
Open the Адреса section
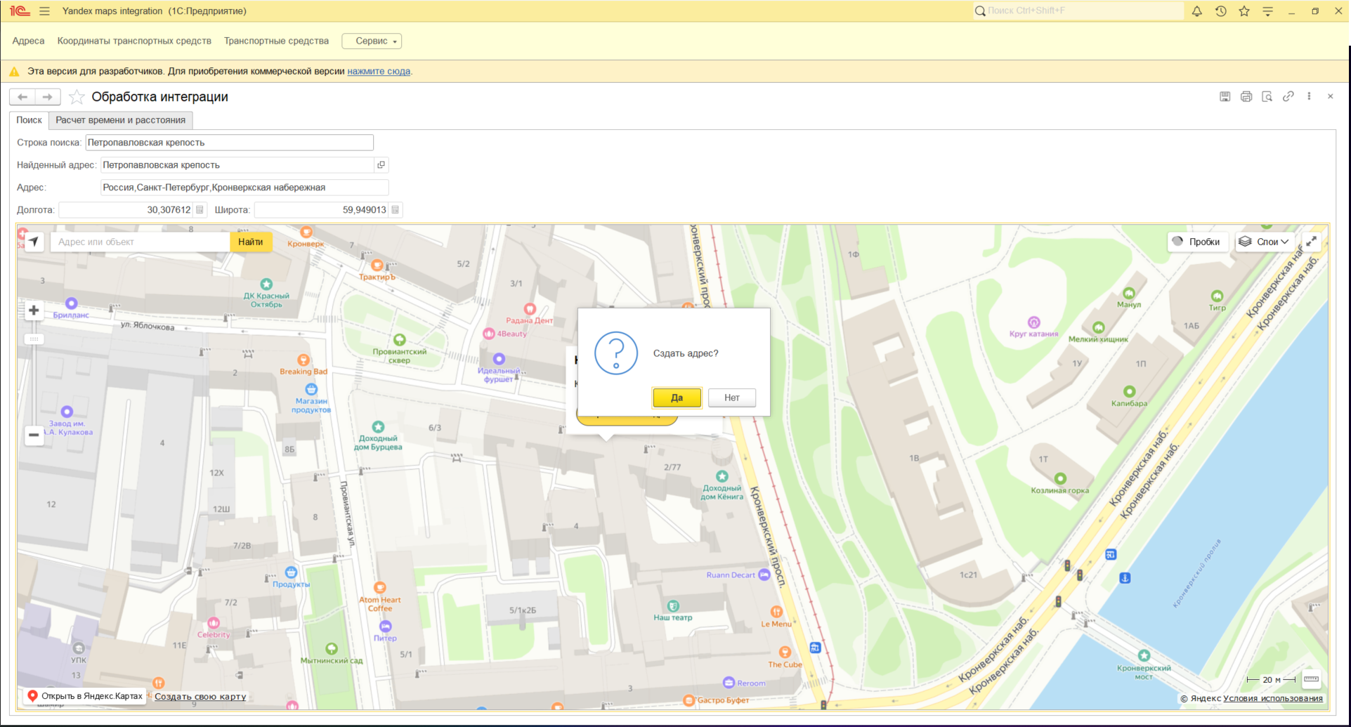click(x=28, y=41)
